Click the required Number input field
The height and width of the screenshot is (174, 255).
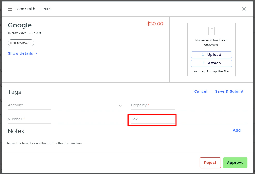pyautogui.click(x=29, y=120)
